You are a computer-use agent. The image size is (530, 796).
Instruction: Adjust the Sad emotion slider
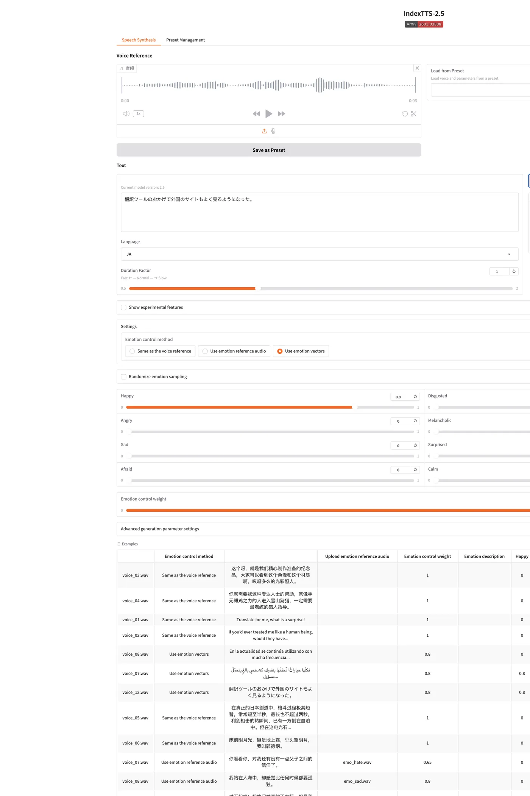[270, 456]
